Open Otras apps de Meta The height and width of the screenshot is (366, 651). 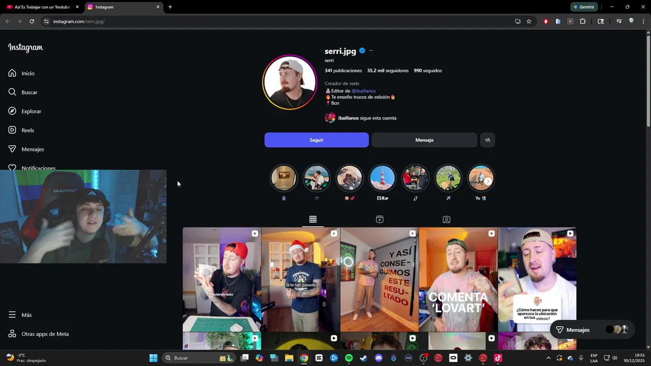pyautogui.click(x=38, y=334)
